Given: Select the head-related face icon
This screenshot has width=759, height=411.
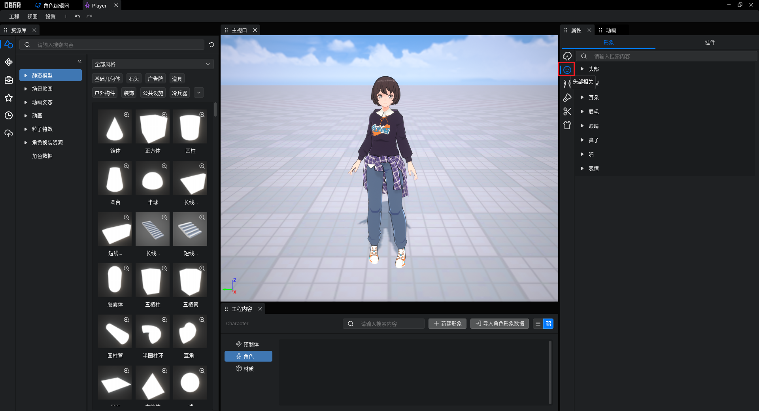Looking at the screenshot, I should point(567,70).
